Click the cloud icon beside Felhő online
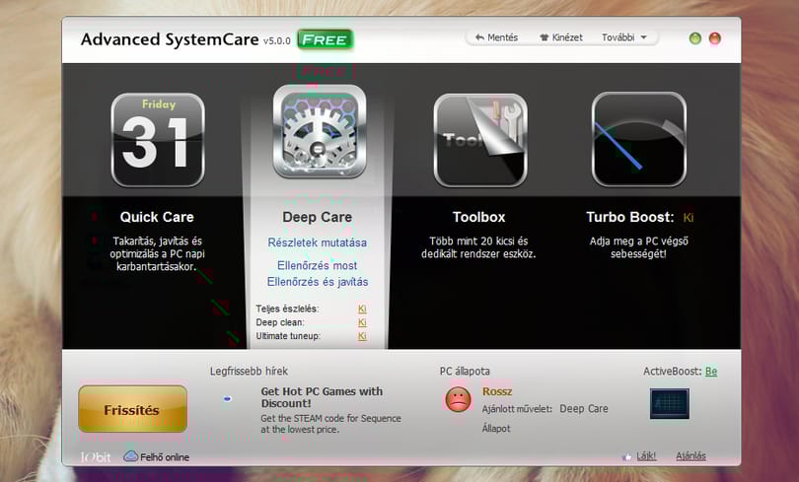Screen dimensions: 799x482 (x=130, y=456)
